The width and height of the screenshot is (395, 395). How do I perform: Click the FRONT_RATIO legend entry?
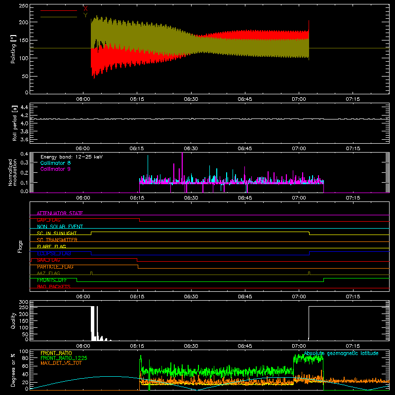(56, 353)
